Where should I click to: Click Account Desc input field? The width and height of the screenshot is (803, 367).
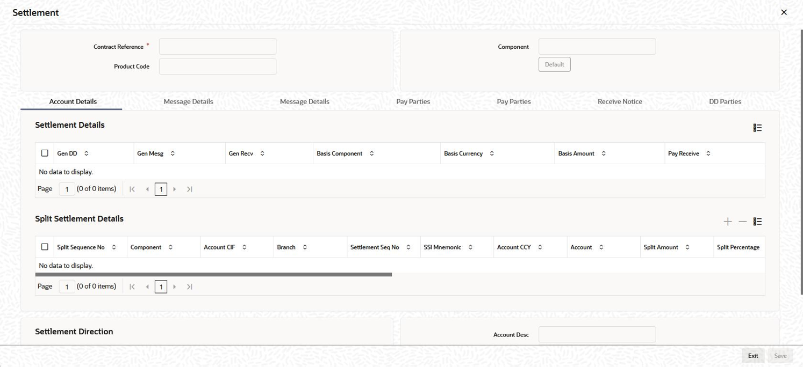coord(597,334)
